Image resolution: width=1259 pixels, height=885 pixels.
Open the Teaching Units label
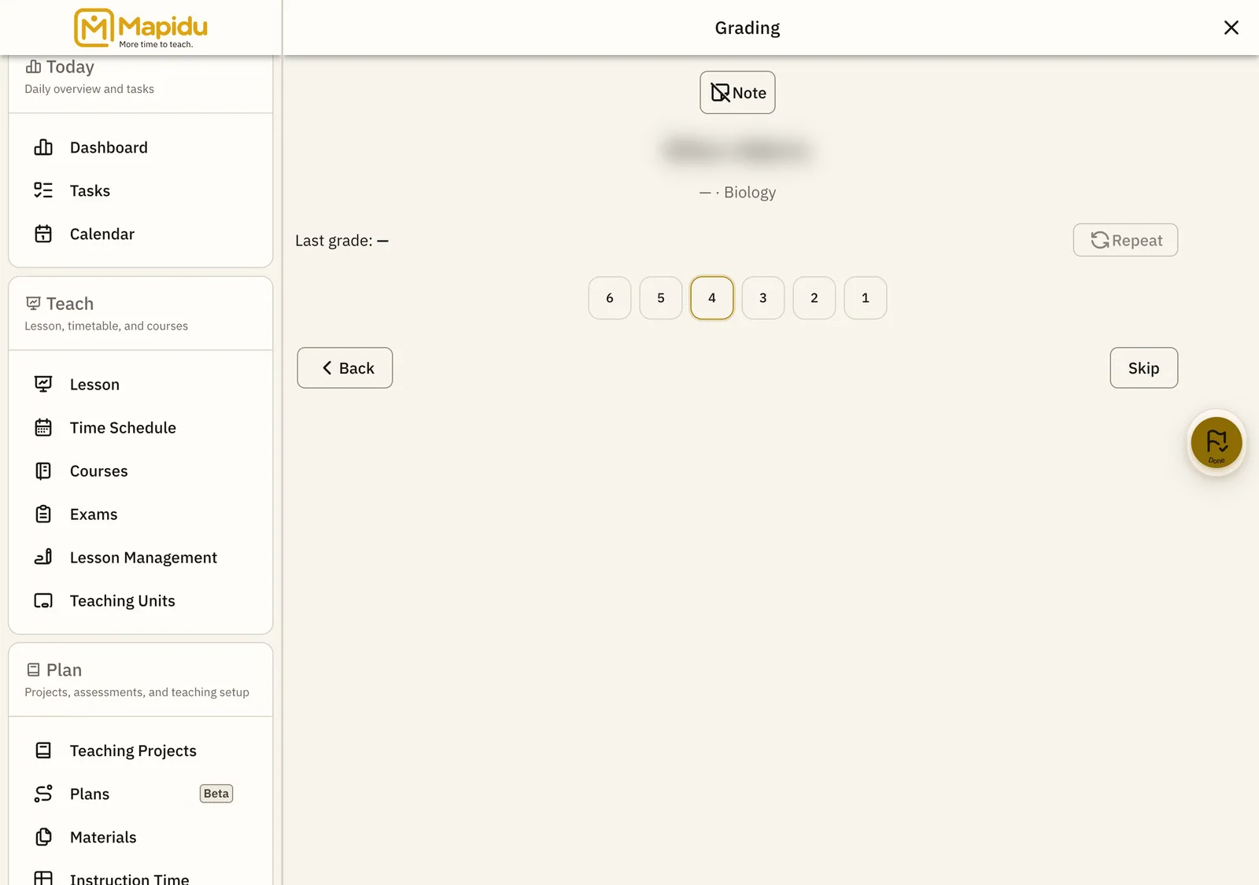click(123, 601)
